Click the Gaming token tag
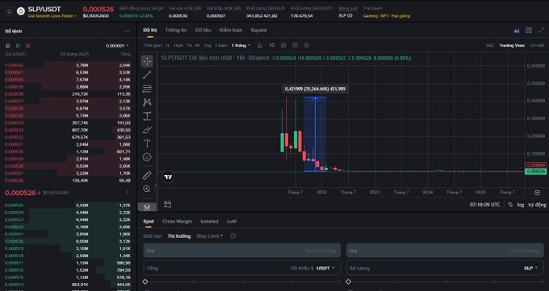The height and width of the screenshot is (291, 549). [x=370, y=16]
